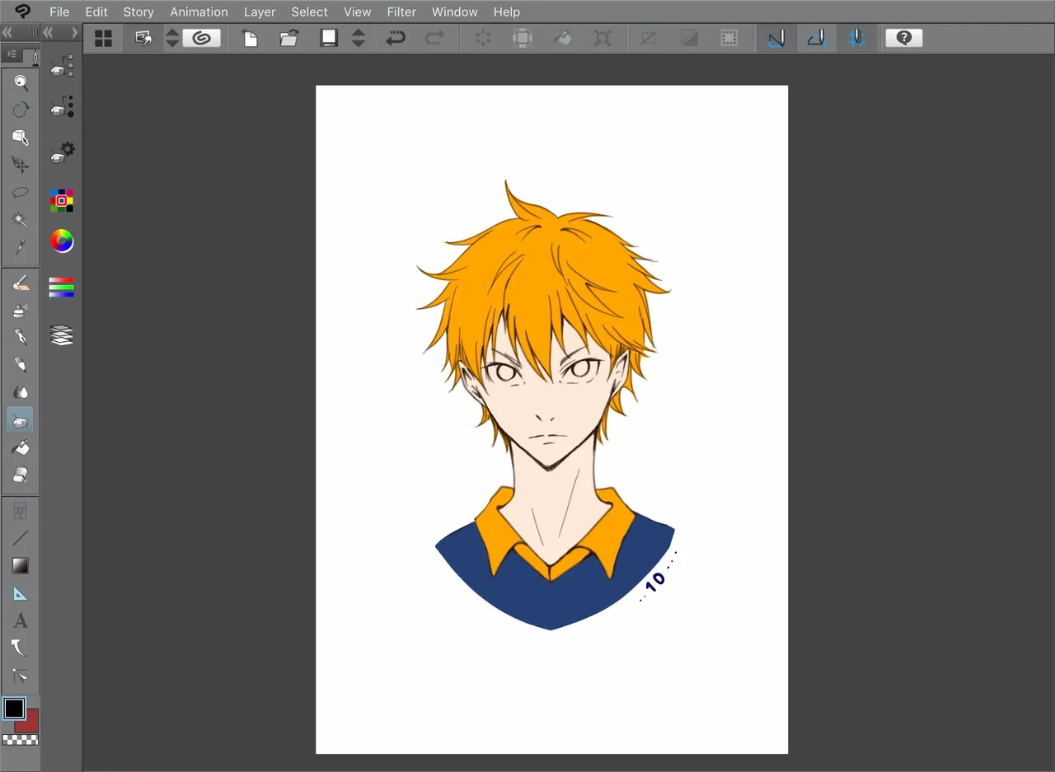Open the Filter menu
Image resolution: width=1055 pixels, height=772 pixels.
(x=401, y=12)
